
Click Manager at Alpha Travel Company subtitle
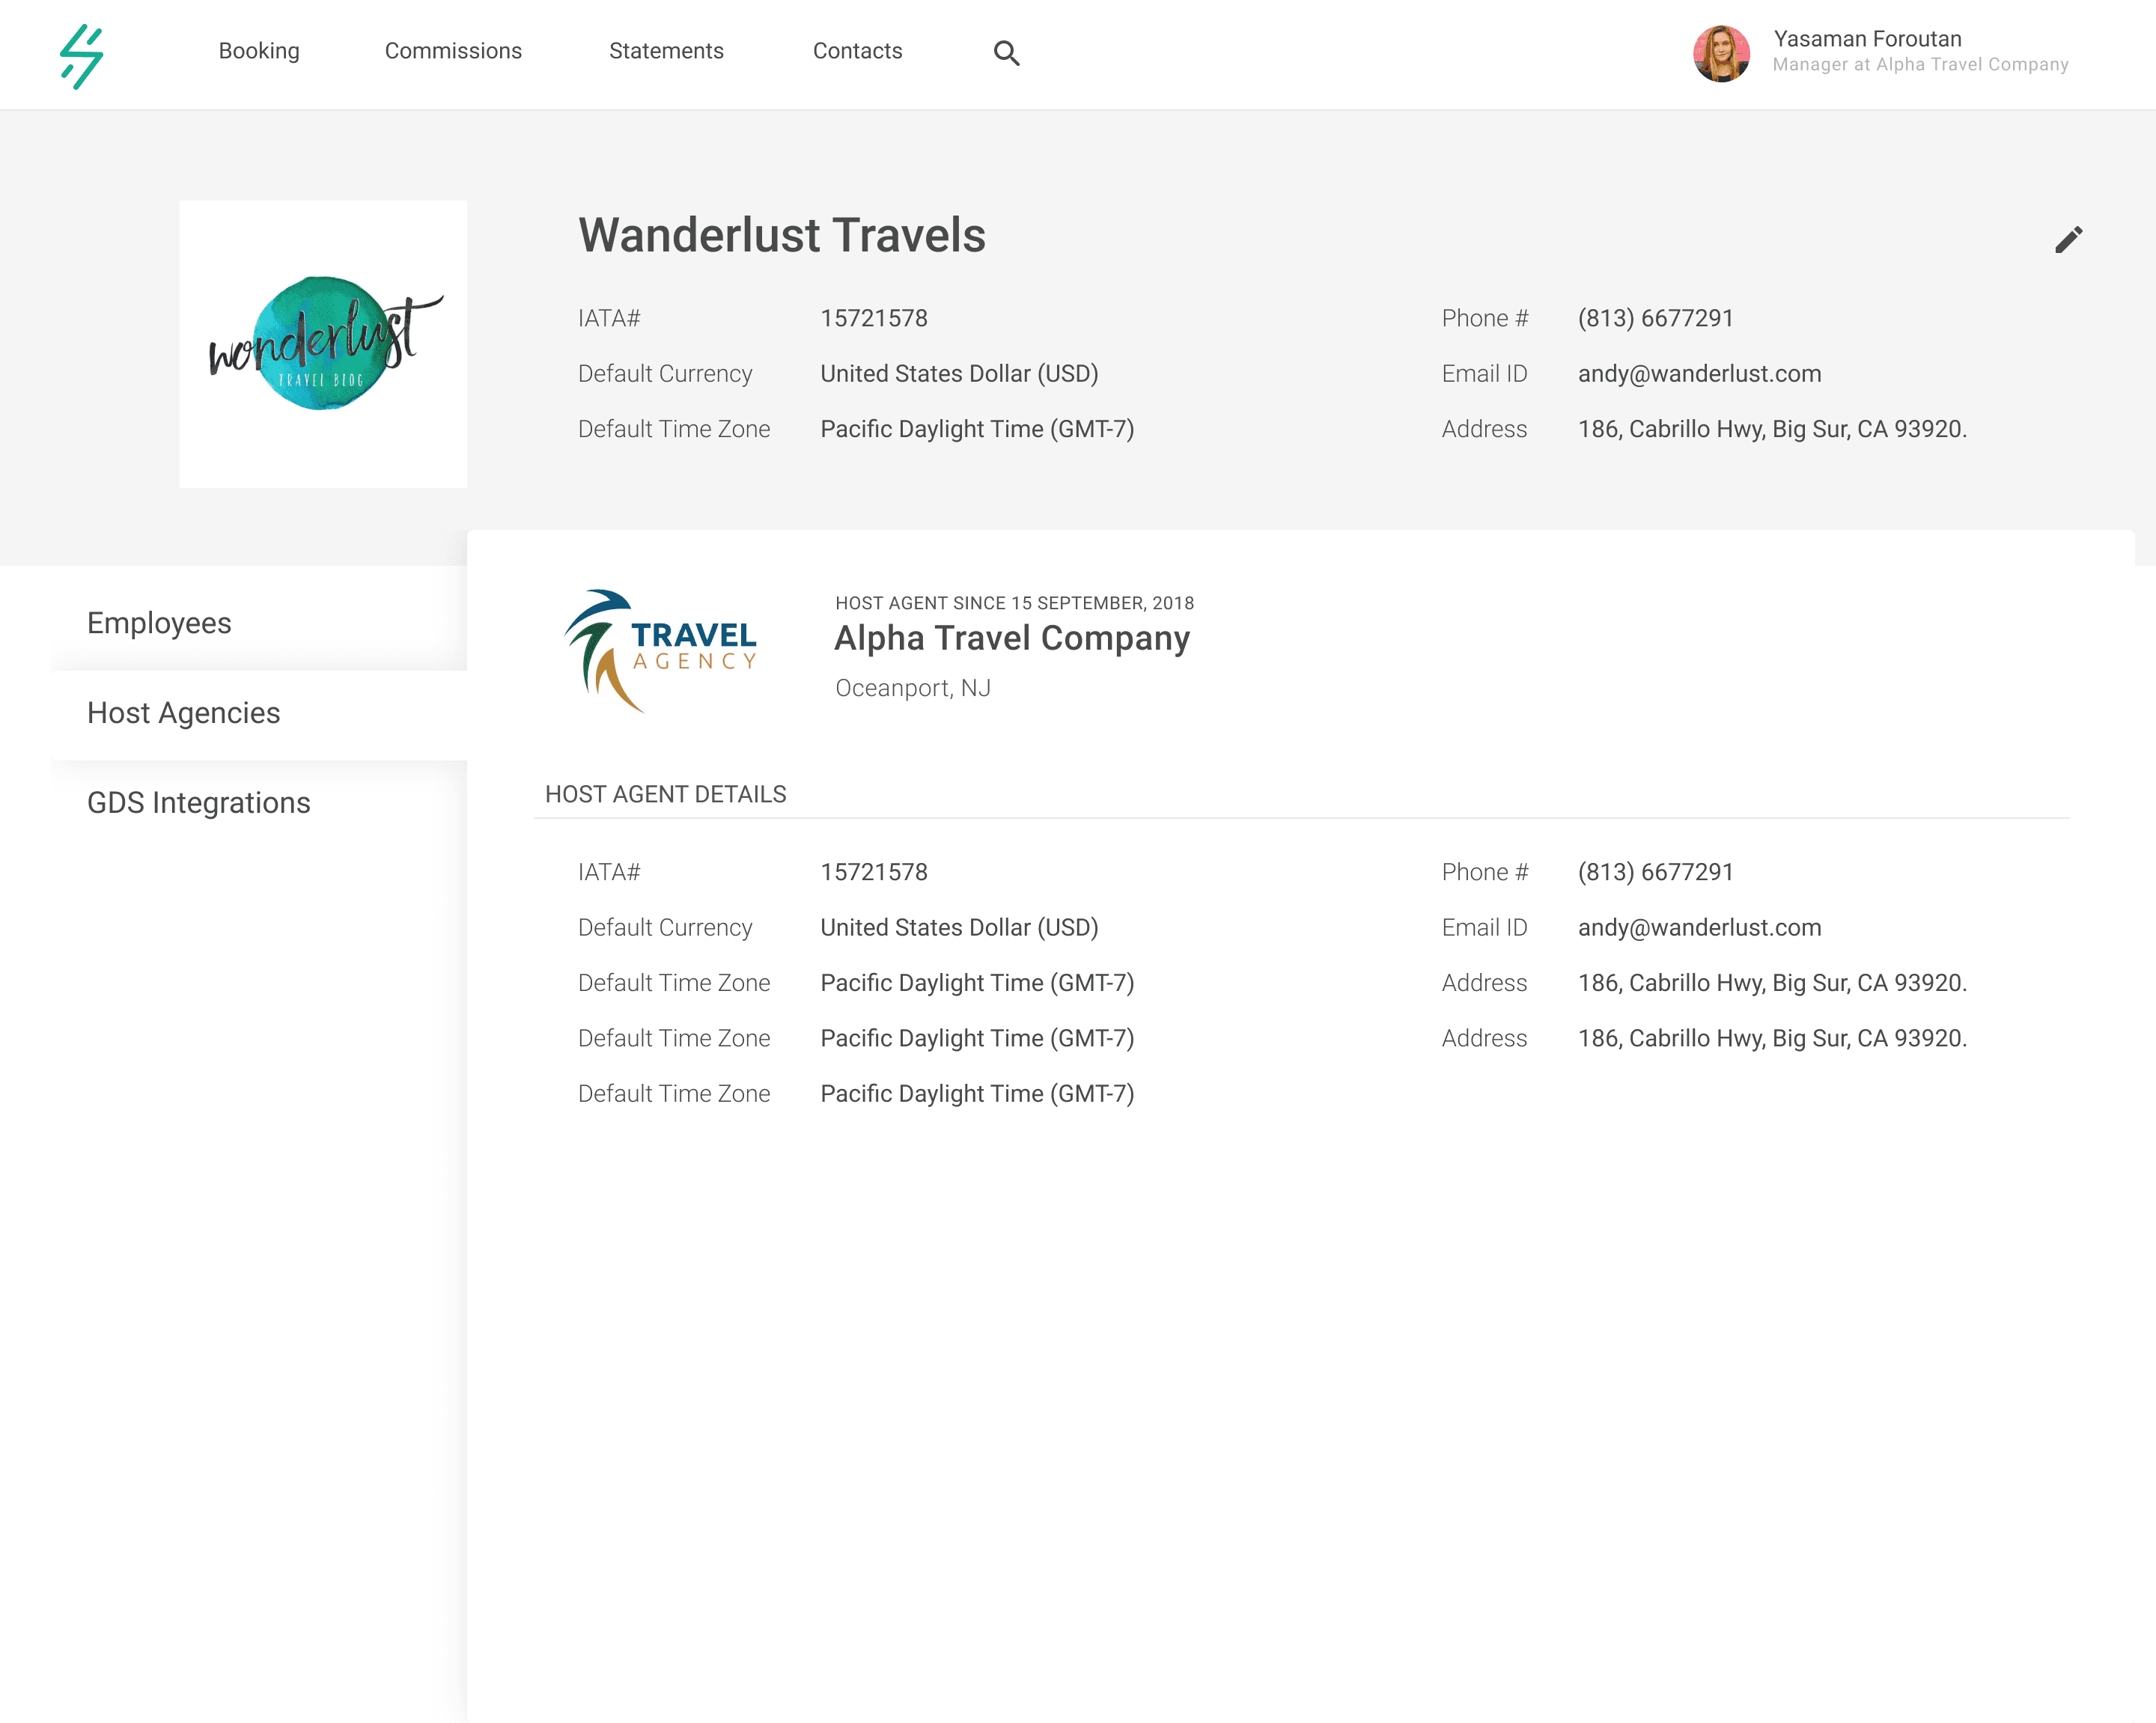[1920, 65]
